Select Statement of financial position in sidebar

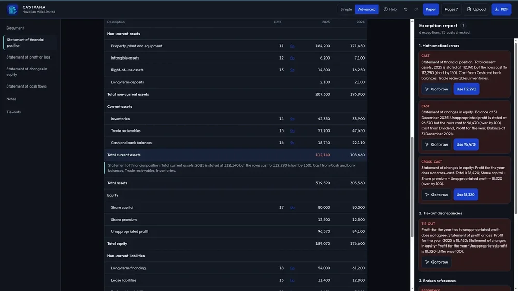30,42
